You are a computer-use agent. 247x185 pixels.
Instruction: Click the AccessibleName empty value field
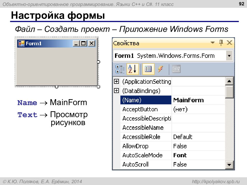pos(198,128)
